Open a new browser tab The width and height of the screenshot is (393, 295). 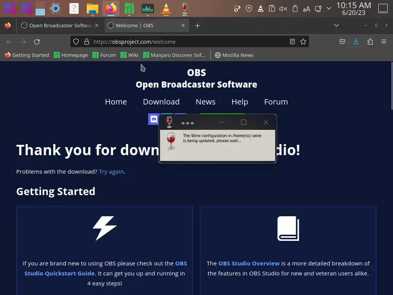[198, 26]
